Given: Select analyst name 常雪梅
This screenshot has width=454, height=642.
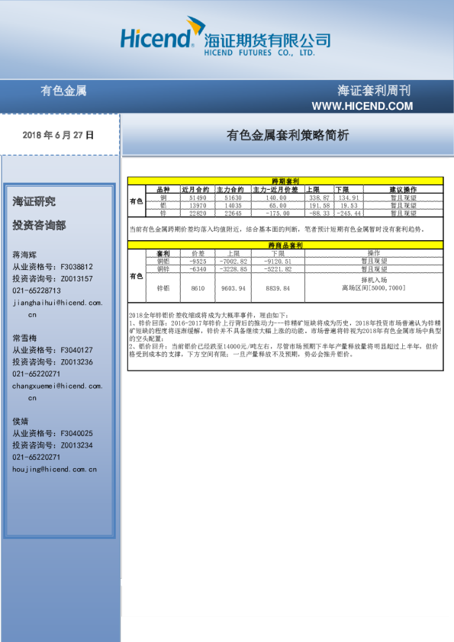Looking at the screenshot, I should pos(24,338).
